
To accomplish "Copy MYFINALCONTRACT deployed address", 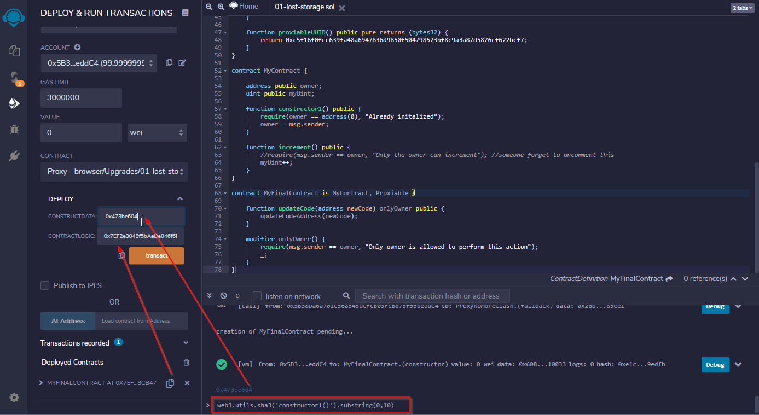I will click(170, 383).
